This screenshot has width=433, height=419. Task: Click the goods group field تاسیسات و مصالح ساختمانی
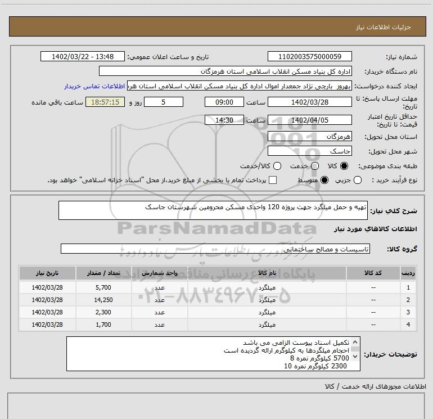[x=215, y=249]
